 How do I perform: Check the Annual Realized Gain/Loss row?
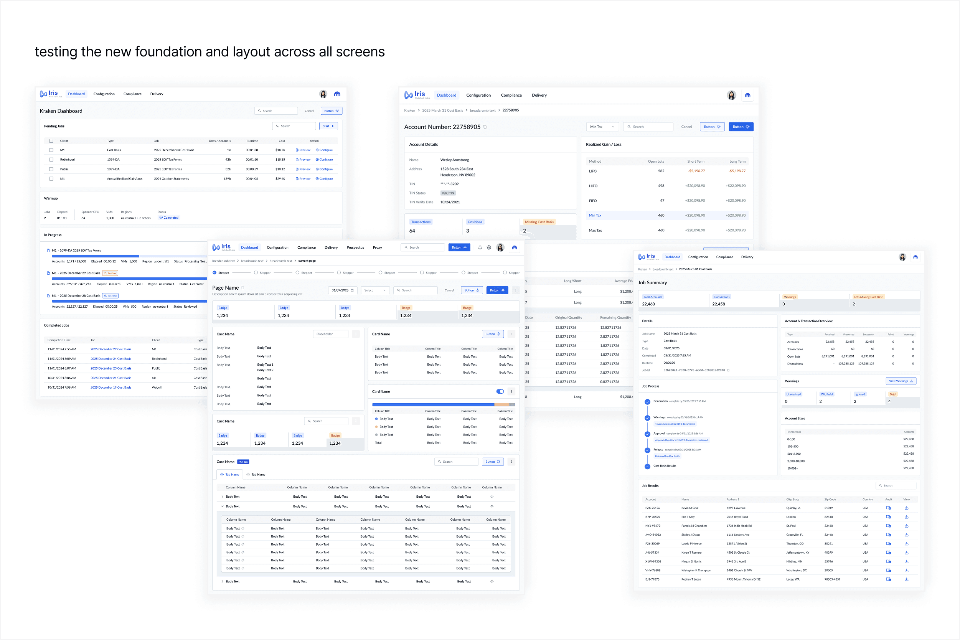point(51,179)
